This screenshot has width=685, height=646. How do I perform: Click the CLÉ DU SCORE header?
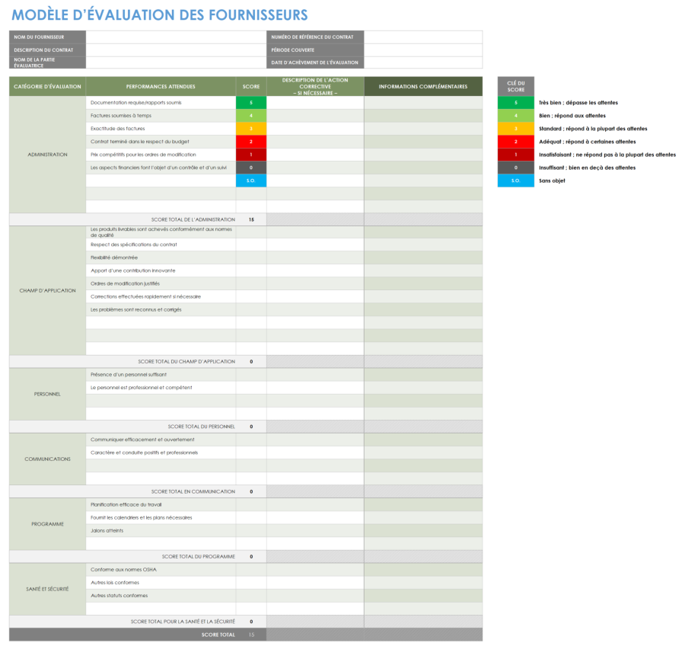[515, 86]
